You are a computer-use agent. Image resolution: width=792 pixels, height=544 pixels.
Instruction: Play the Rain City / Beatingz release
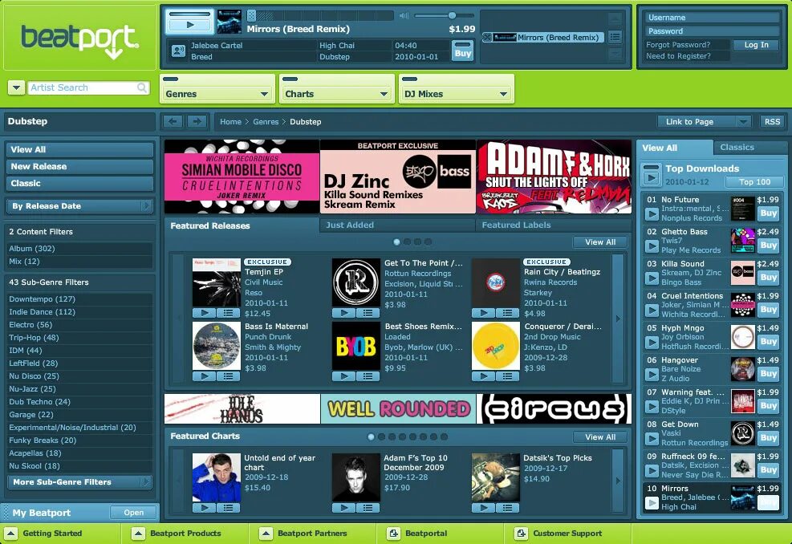tap(483, 313)
